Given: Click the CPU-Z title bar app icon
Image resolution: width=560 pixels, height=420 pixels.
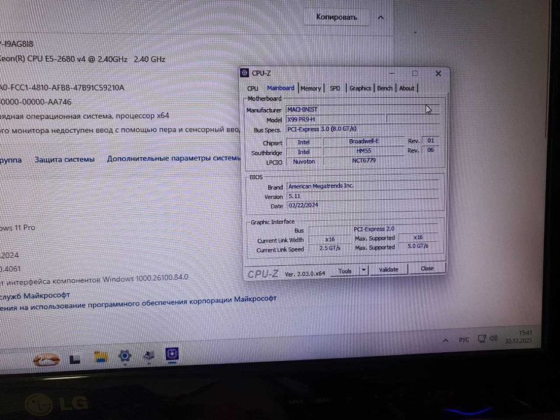Looking at the screenshot, I should 245,73.
